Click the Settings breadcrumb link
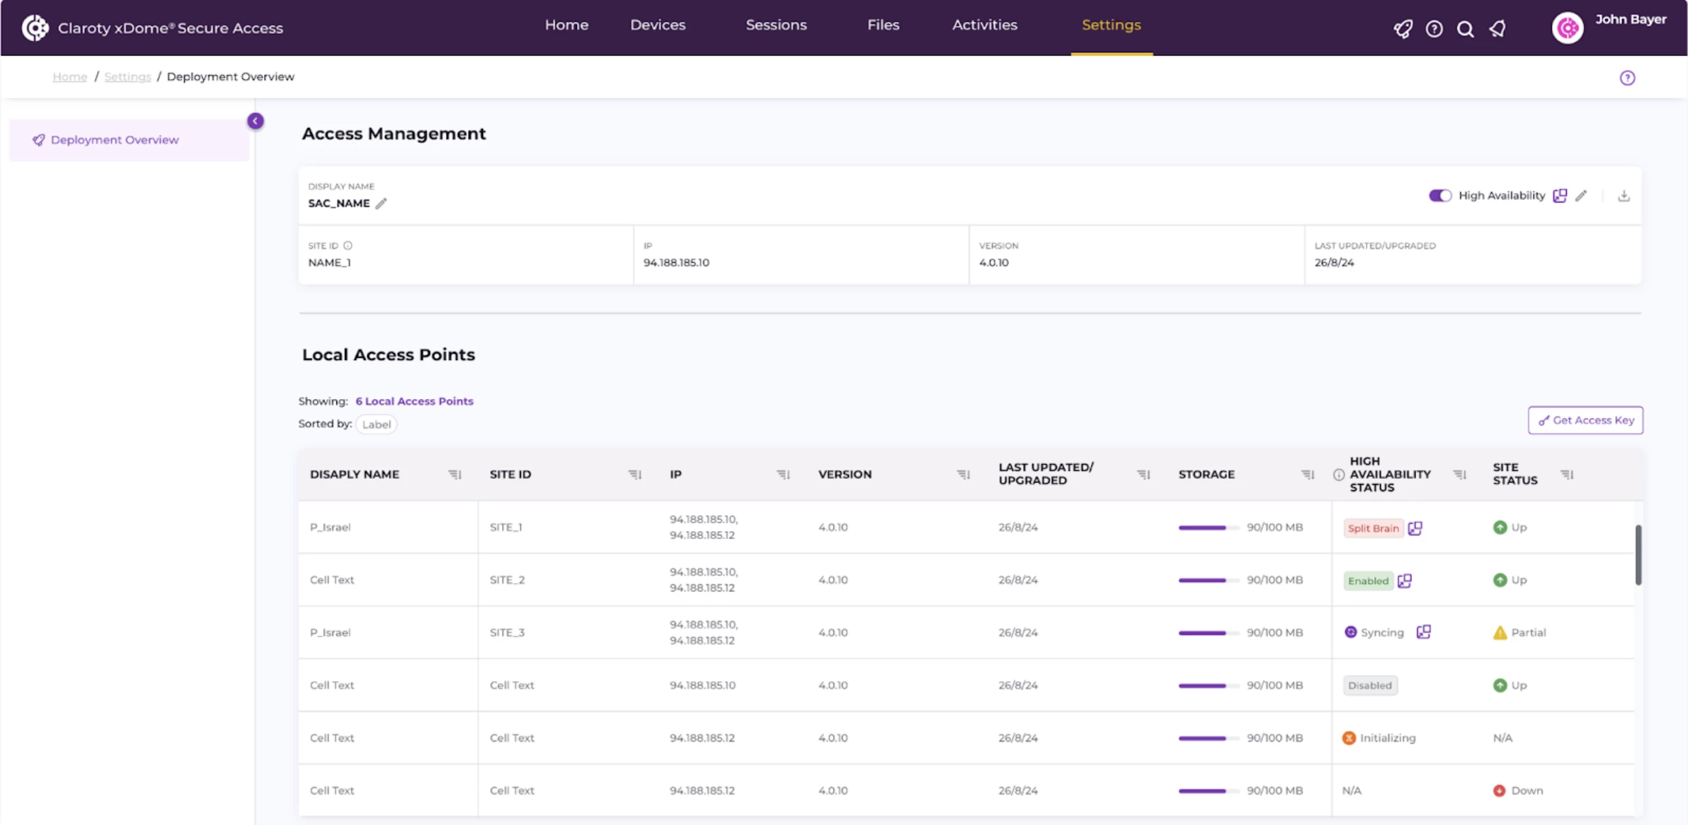 click(x=127, y=76)
